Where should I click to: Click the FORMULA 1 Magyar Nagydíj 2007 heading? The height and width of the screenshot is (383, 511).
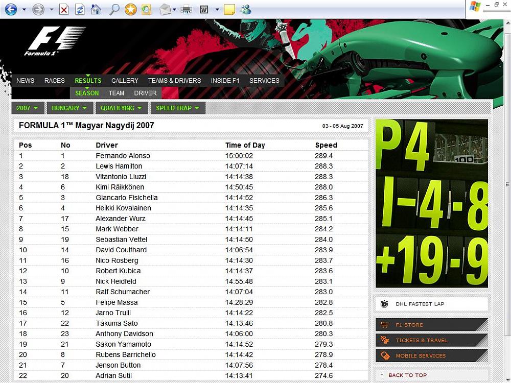pyautogui.click(x=86, y=126)
